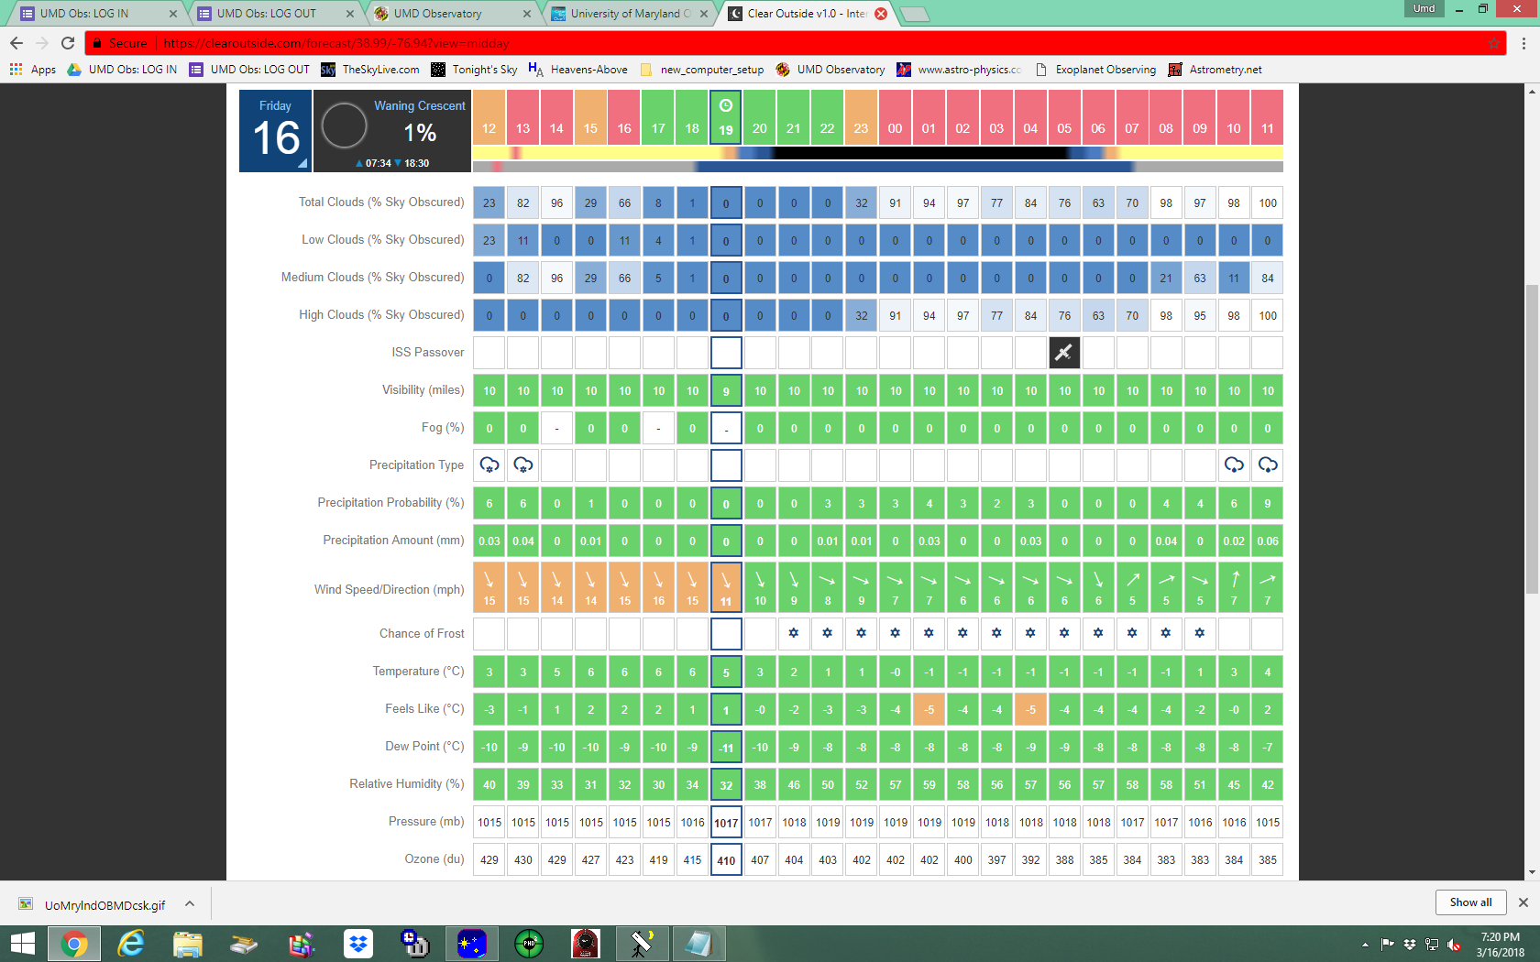Click the clock icon above hour 19
1540x962 pixels.
coord(726,105)
